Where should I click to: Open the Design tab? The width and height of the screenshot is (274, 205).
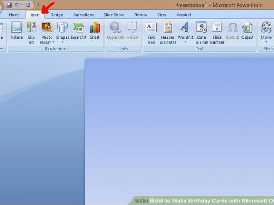[57, 15]
